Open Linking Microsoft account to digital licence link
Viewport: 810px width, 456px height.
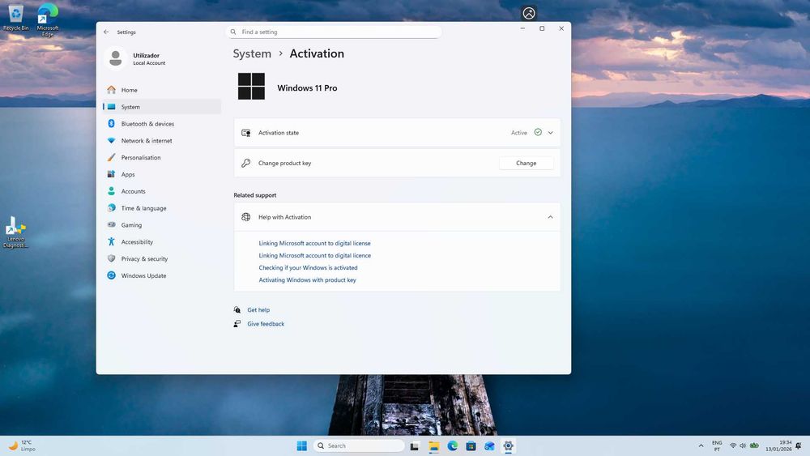[x=314, y=256]
